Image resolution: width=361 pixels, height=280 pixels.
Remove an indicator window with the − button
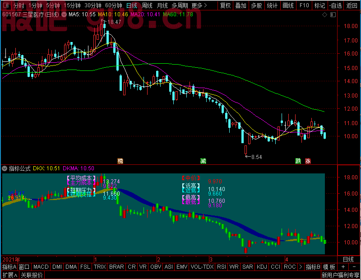tap(354, 266)
